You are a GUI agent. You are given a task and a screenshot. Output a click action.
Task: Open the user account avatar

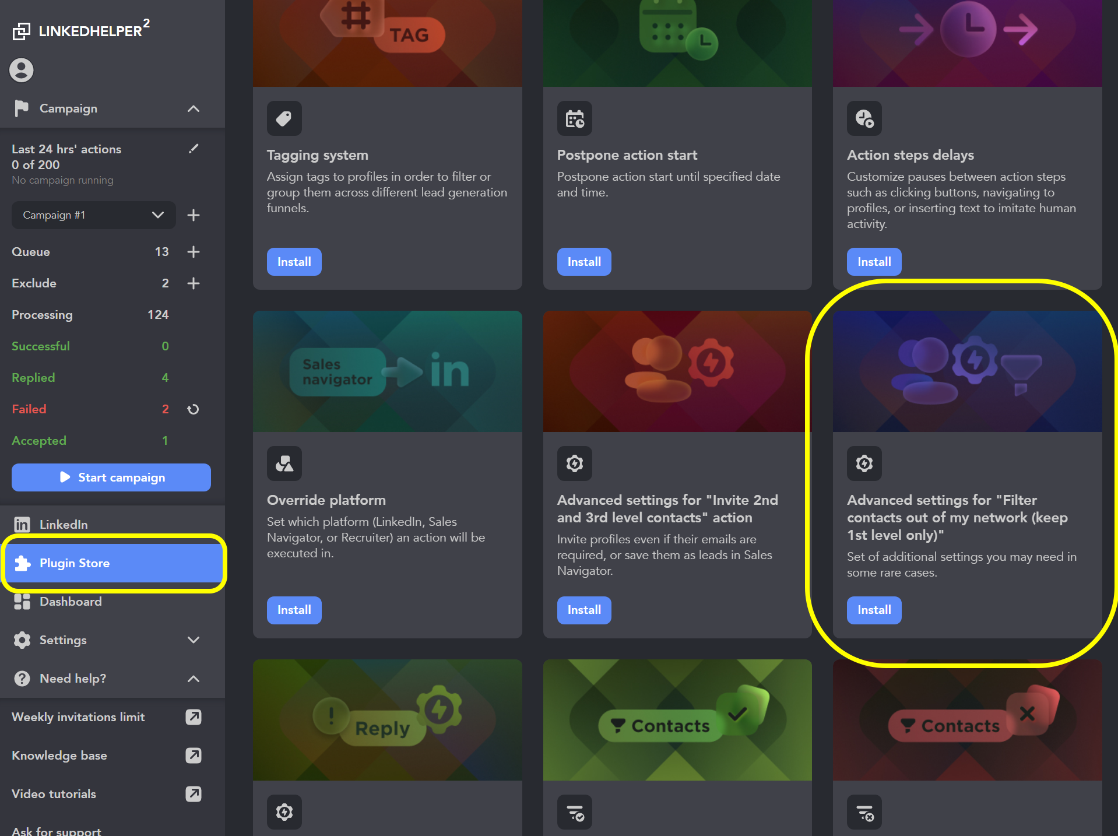(22, 71)
